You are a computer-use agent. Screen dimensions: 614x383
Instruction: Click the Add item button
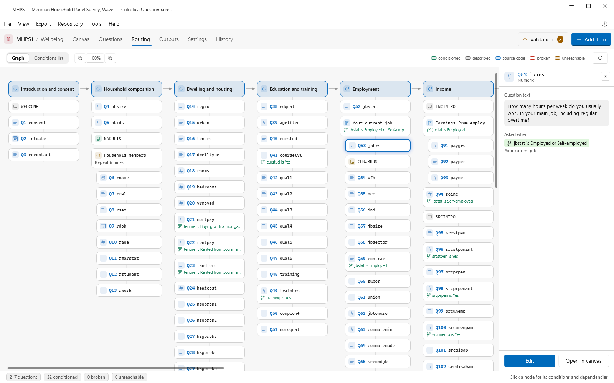click(591, 39)
